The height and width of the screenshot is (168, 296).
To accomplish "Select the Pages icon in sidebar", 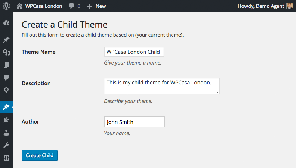I will click(6, 65).
